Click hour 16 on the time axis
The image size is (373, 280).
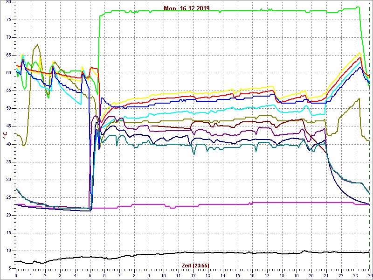252,275
